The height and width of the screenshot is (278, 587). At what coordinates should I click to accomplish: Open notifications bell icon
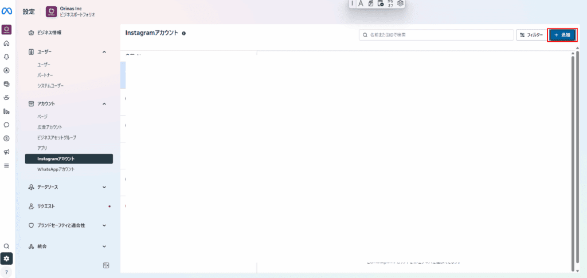(6, 57)
